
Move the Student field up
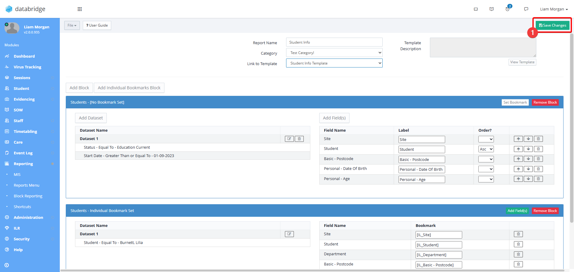(x=518, y=149)
